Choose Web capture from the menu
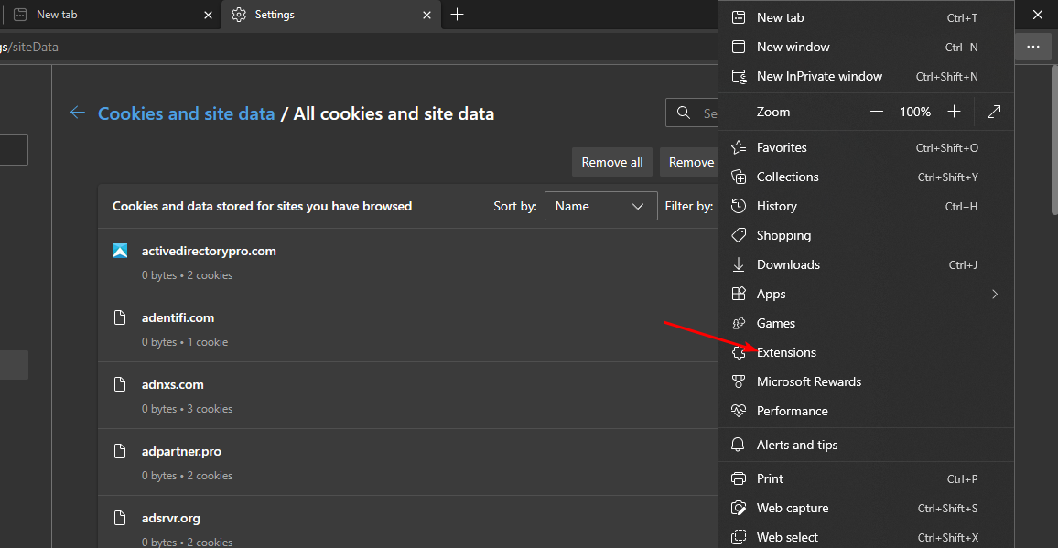Viewport: 1058px width, 548px height. 793,508
